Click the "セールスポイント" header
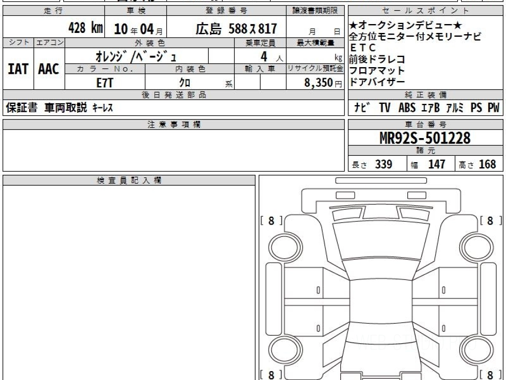 pyautogui.click(x=426, y=11)
